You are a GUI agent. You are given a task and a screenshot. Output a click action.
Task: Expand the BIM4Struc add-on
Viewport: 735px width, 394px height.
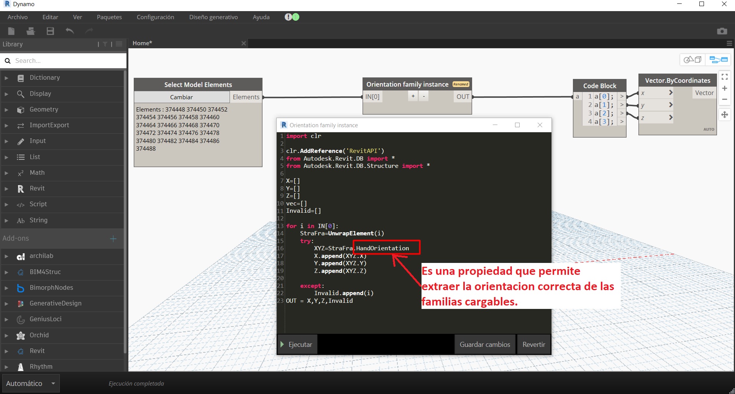click(x=6, y=272)
